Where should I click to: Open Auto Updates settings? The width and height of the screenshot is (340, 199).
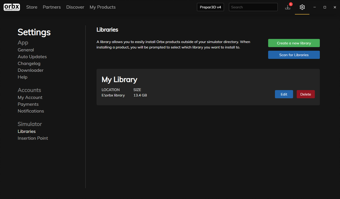click(32, 57)
